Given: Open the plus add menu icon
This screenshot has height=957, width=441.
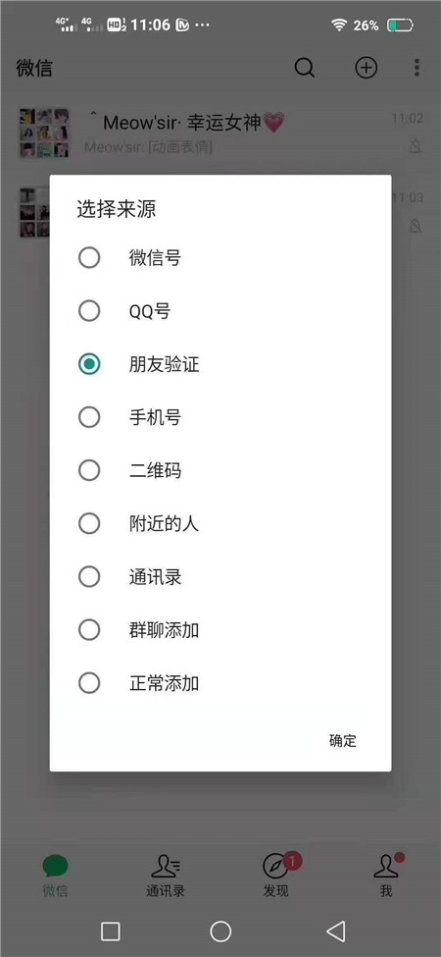Looking at the screenshot, I should point(367,68).
